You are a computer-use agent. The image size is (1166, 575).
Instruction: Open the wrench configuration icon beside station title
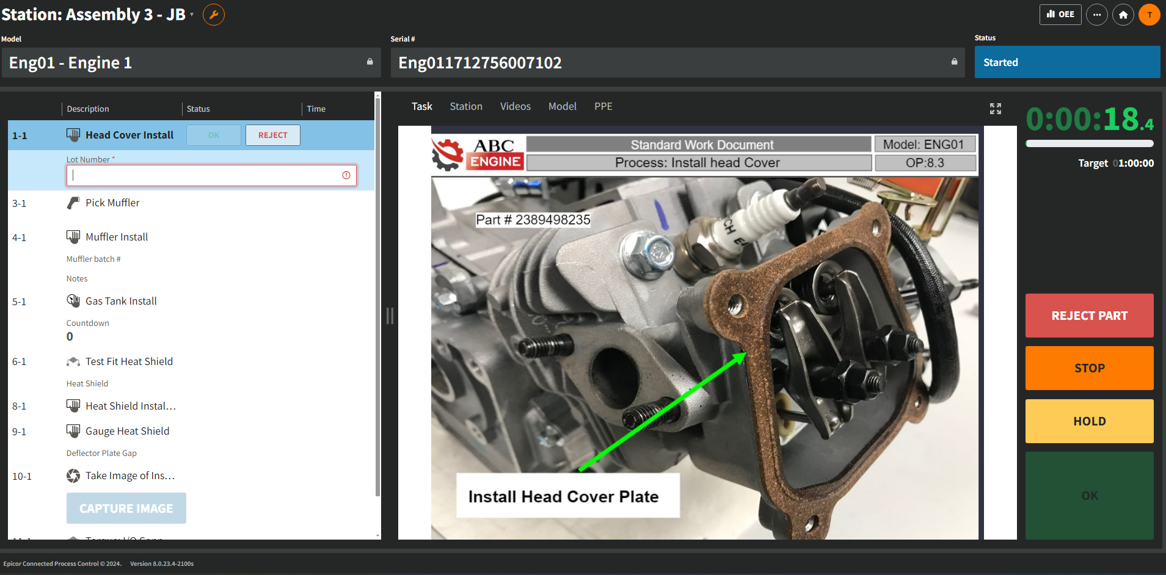(213, 15)
